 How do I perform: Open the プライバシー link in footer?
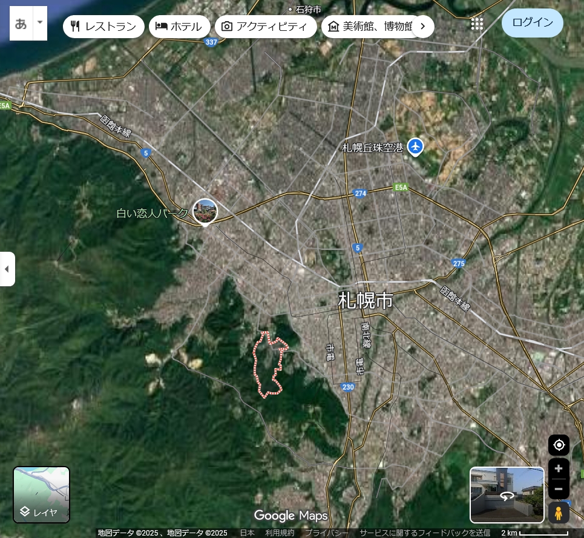[327, 533]
